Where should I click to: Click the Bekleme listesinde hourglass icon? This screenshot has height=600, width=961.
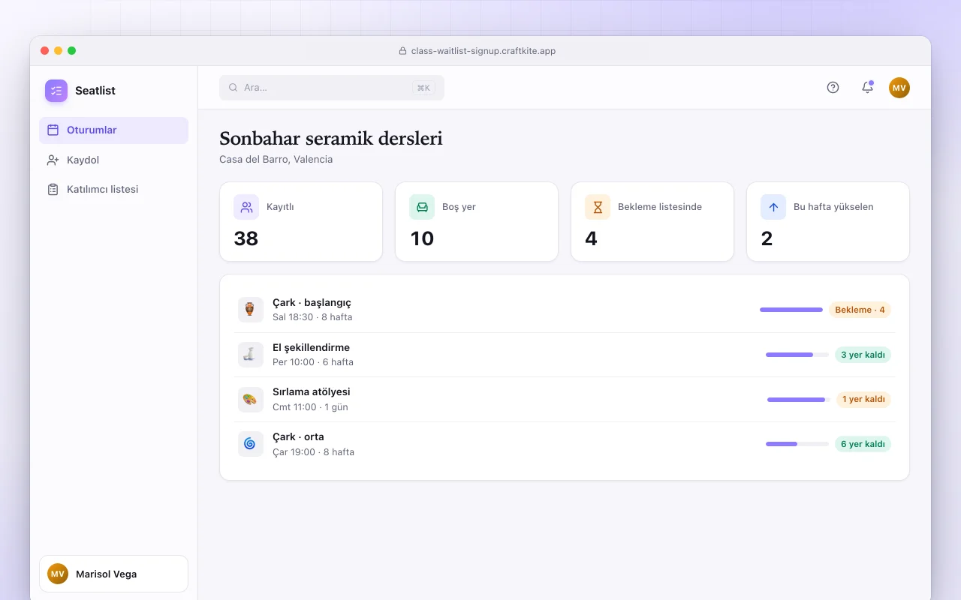coord(598,207)
